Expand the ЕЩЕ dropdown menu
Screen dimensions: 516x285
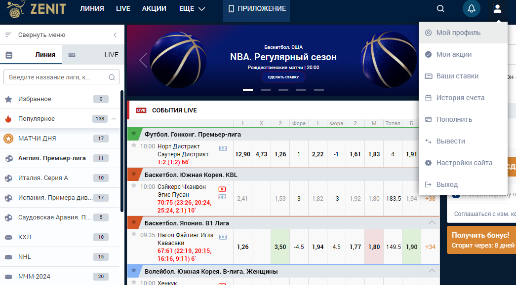coord(192,9)
